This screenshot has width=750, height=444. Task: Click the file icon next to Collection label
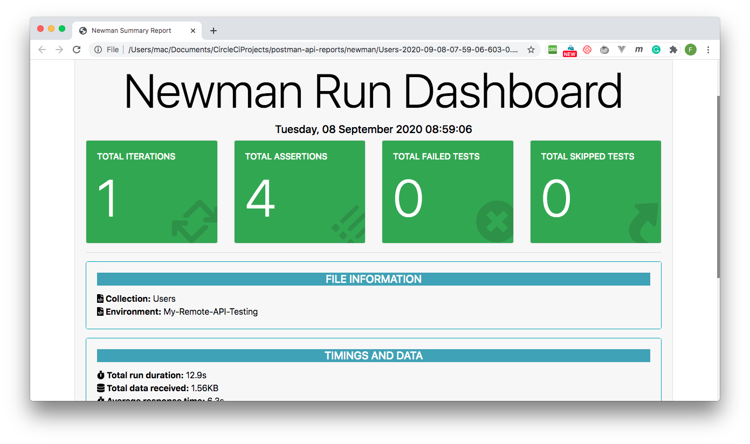click(100, 298)
